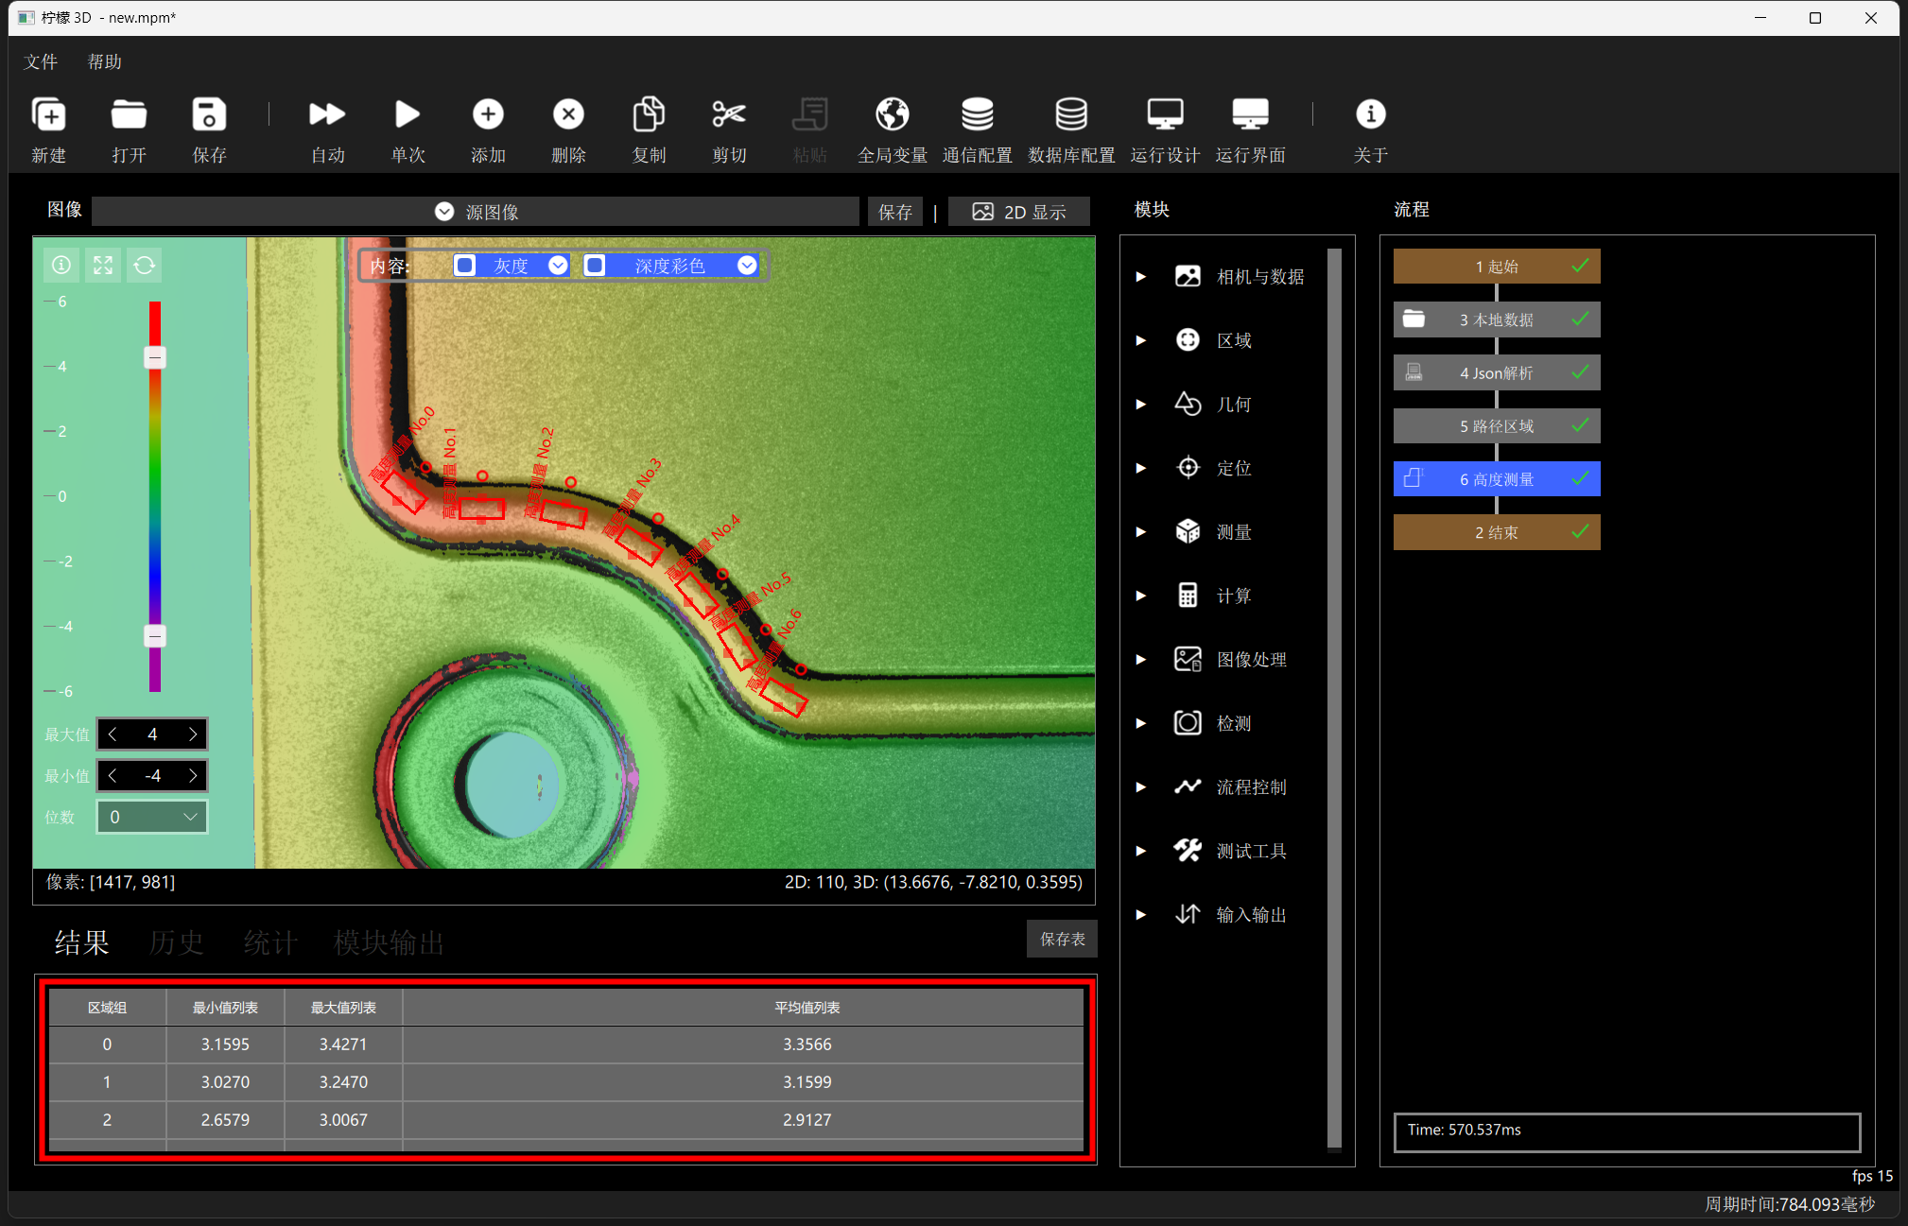This screenshot has height=1226, width=1908.
Task: Select the 1 起始 flow step
Action: tap(1496, 267)
